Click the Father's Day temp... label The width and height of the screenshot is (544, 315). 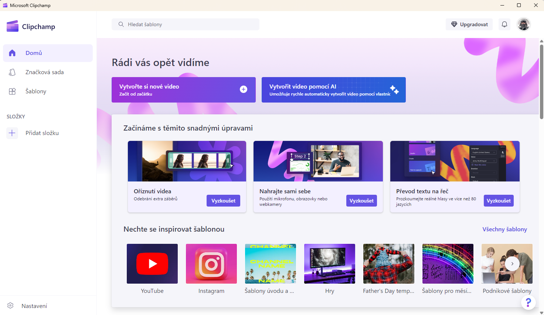(389, 291)
